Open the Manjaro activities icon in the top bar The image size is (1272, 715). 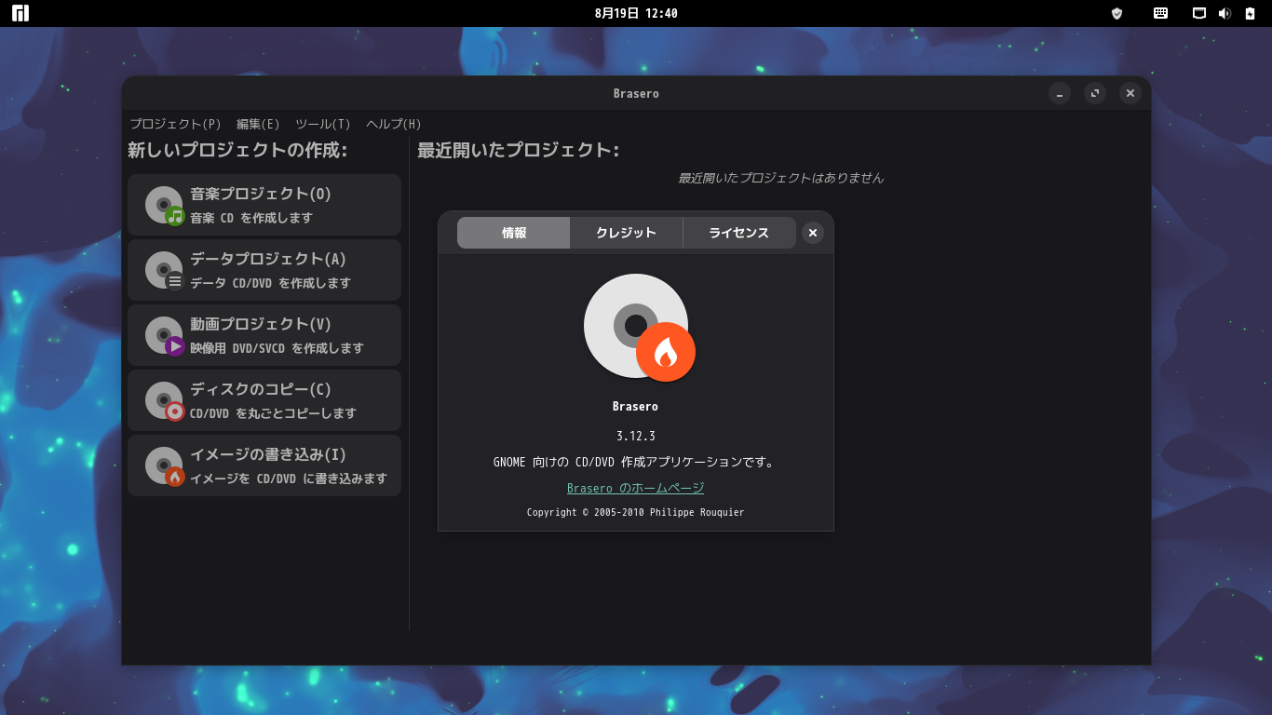point(20,13)
